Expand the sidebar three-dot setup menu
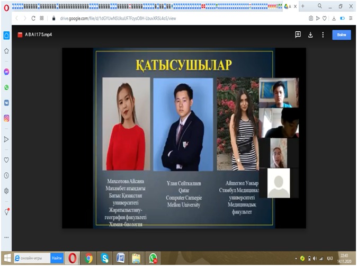357x266 pixels. coord(6,237)
